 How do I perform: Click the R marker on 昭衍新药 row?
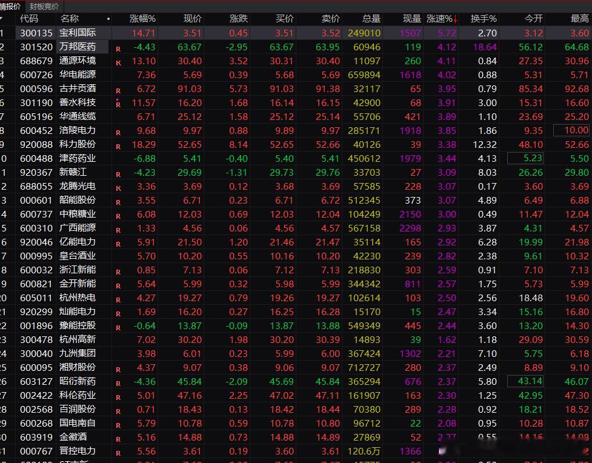tap(118, 384)
